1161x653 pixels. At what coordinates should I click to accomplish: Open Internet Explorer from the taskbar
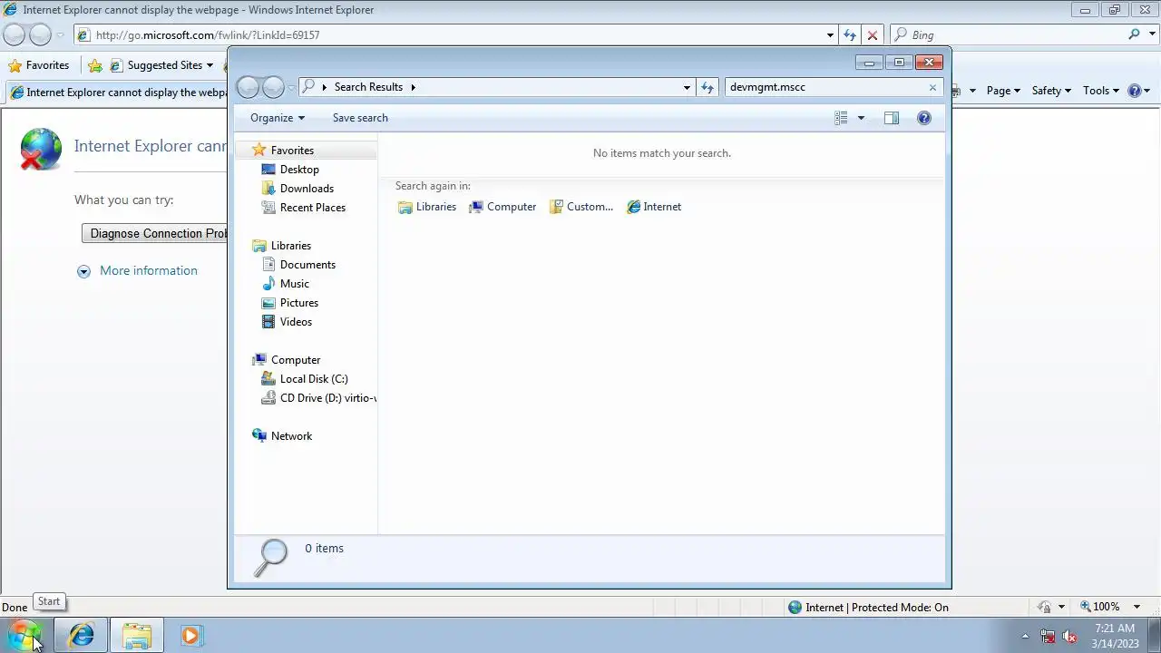click(x=81, y=636)
